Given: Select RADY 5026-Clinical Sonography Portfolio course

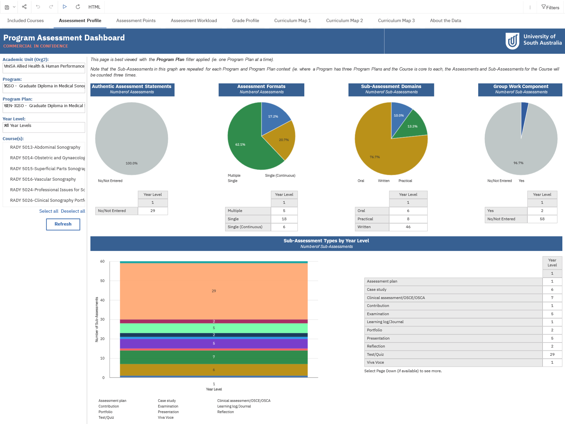Looking at the screenshot, I should coord(47,200).
